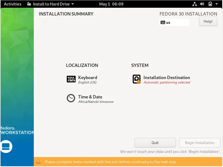Click the Help! button
This screenshot has width=223, height=167.
(x=208, y=22)
